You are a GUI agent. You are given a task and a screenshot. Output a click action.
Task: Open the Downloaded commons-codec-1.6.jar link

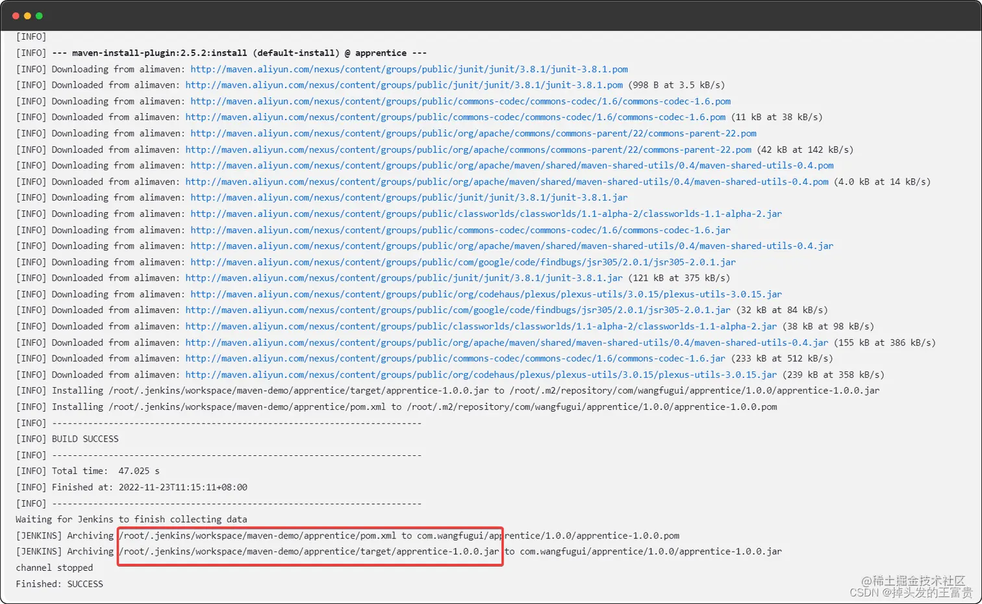tap(455, 359)
